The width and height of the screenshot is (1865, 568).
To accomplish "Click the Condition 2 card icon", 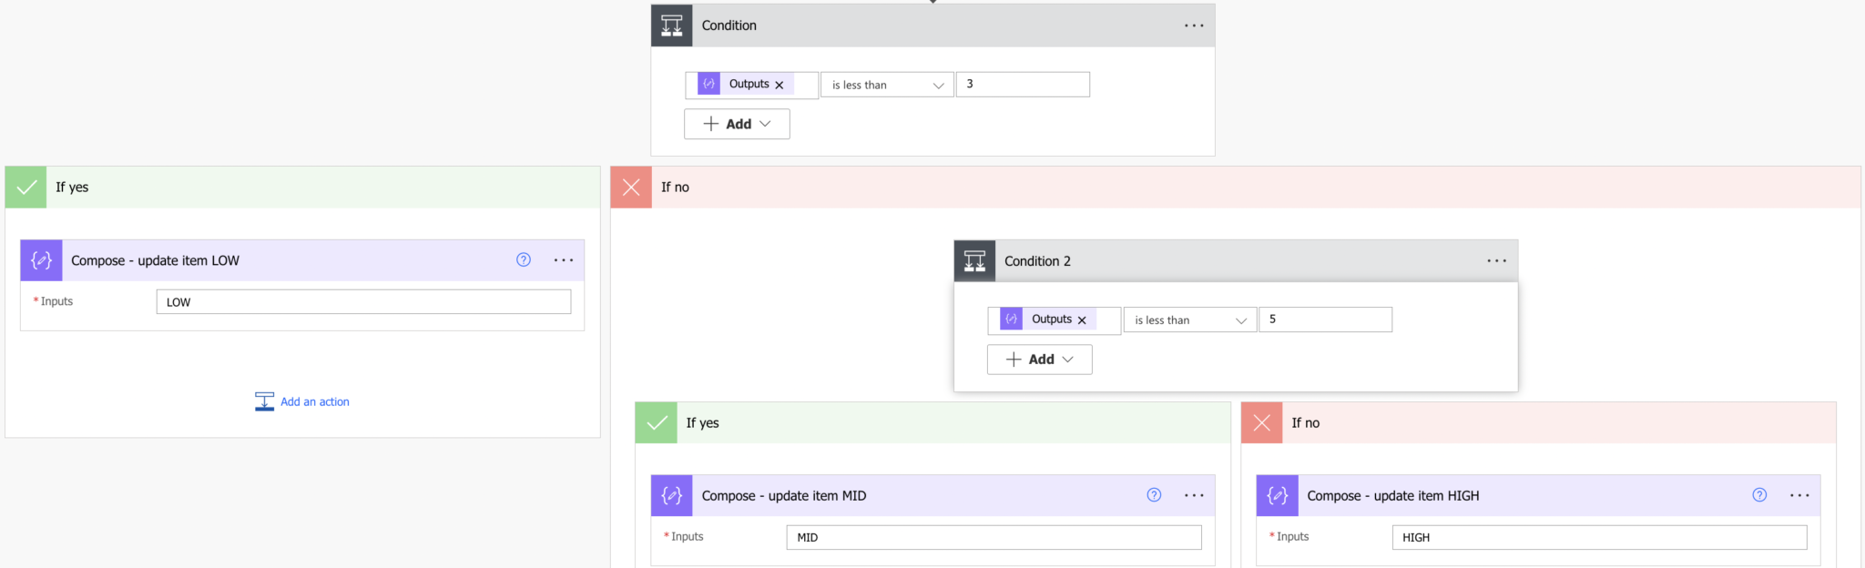I will click(x=974, y=261).
